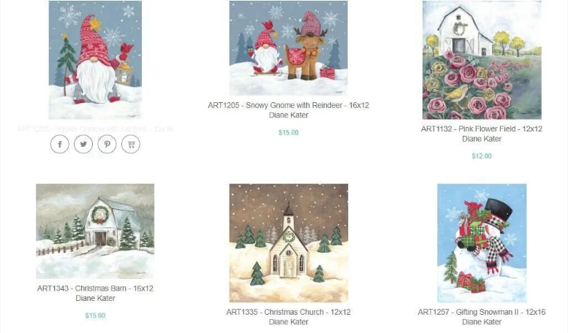The height and width of the screenshot is (333, 568).
Task: Open ART1257 Gifting Snowman II title
Action: pyautogui.click(x=482, y=312)
